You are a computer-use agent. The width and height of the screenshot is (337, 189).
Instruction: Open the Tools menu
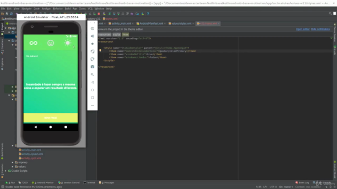coord(82,8)
